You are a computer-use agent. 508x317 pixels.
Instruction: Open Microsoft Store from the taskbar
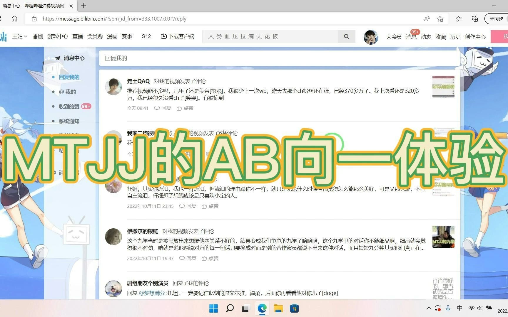(x=294, y=308)
